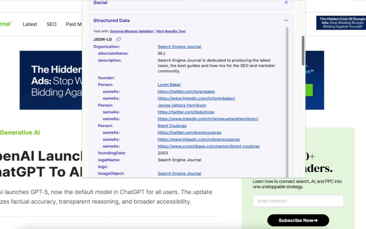This screenshot has width=366, height=229.
Task: Open the SEO navigation menu
Action: tap(51, 24)
